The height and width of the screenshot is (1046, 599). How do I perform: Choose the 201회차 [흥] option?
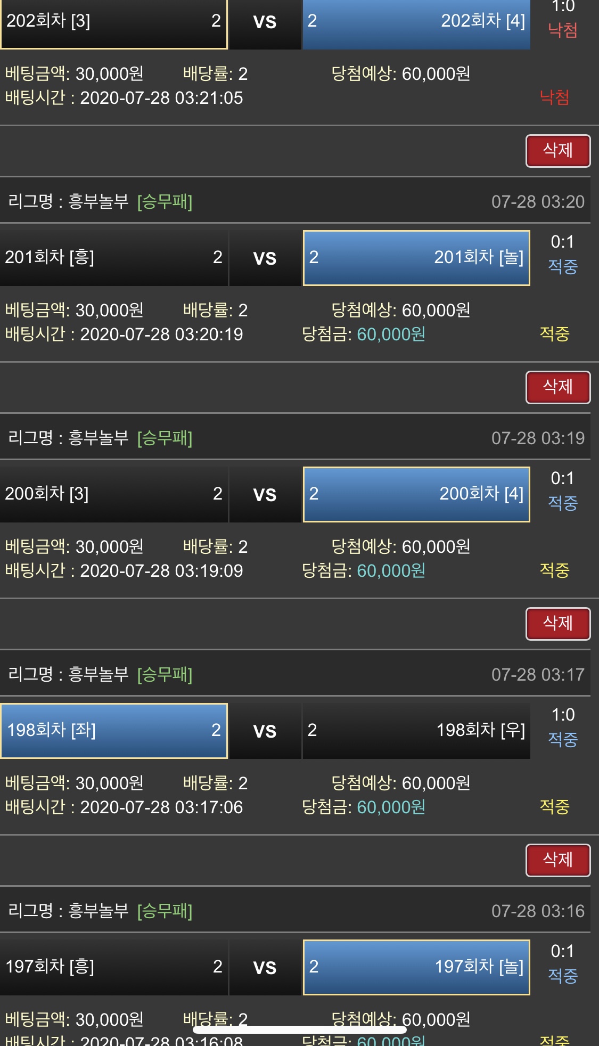tap(113, 258)
